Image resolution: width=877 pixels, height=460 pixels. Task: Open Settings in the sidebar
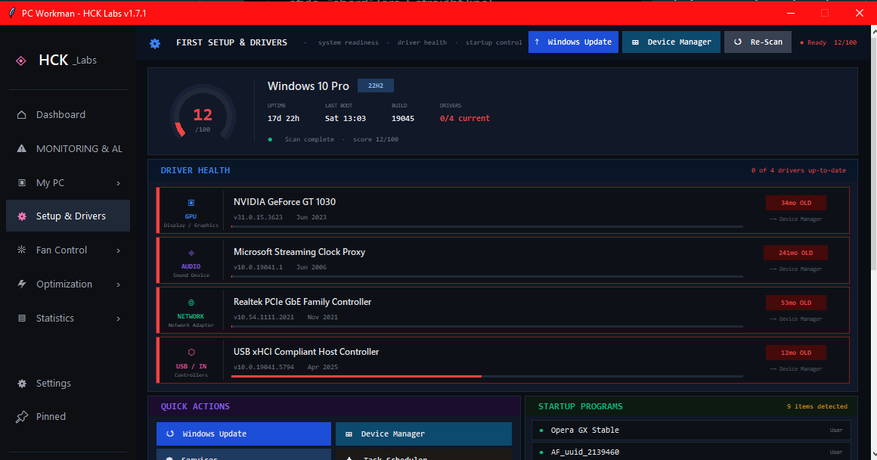(x=68, y=384)
